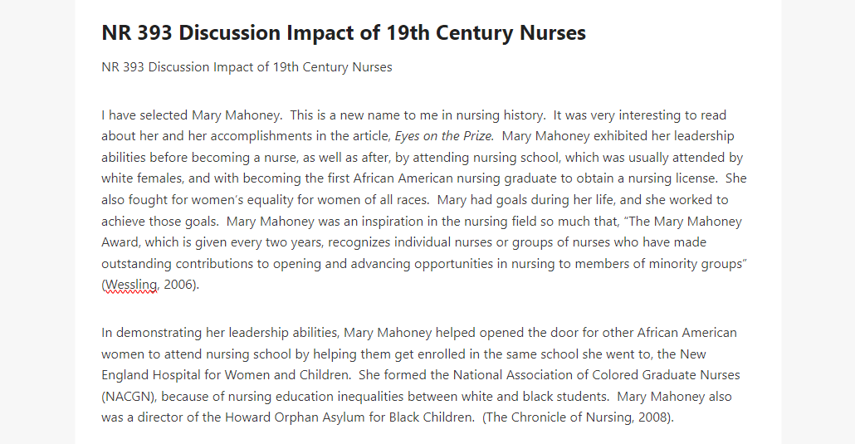Click the main heading NR 393 Discussion title
Image resolution: width=855 pixels, height=444 pixels.
click(x=344, y=32)
